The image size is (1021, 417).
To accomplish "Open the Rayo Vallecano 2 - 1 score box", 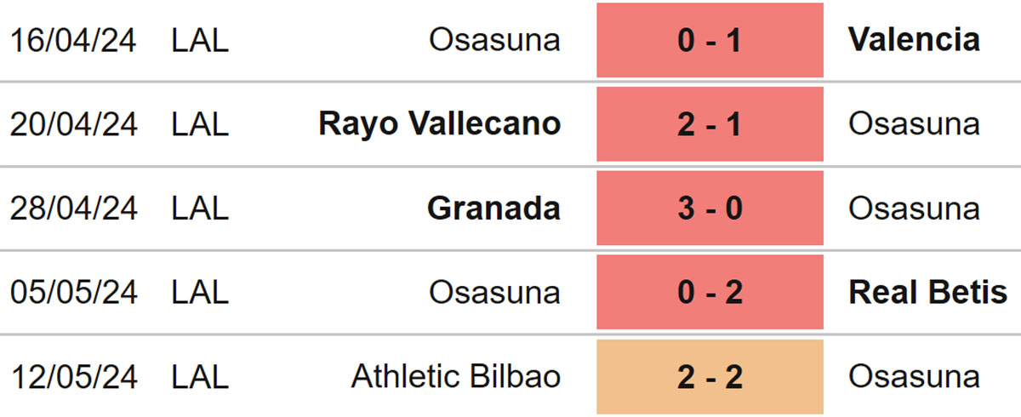I will tap(710, 124).
